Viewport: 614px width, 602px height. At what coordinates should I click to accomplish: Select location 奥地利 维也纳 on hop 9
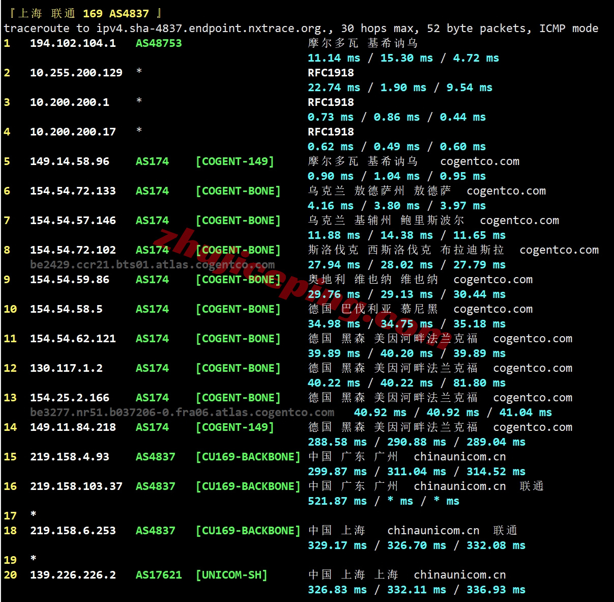click(x=373, y=280)
